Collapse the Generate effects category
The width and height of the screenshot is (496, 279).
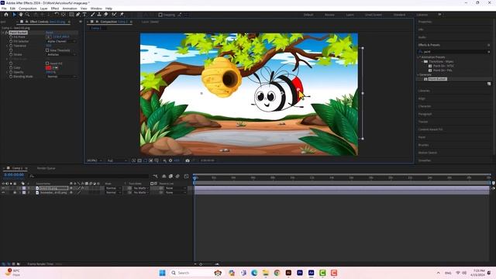point(418,75)
